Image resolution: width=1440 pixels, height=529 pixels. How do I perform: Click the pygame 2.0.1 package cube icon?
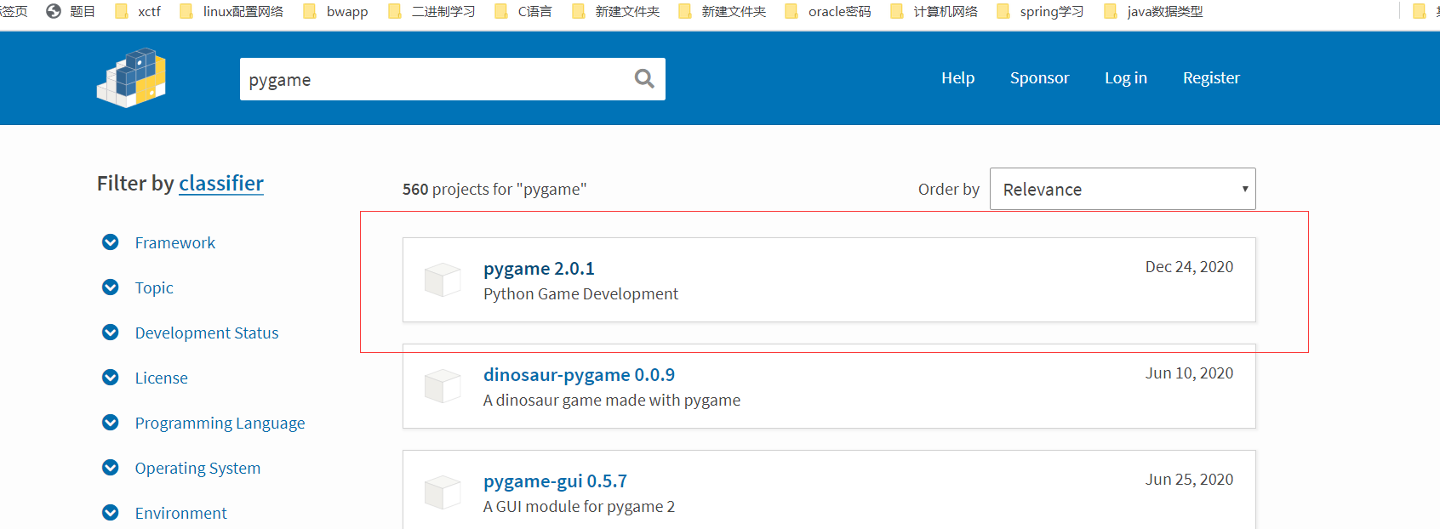443,280
